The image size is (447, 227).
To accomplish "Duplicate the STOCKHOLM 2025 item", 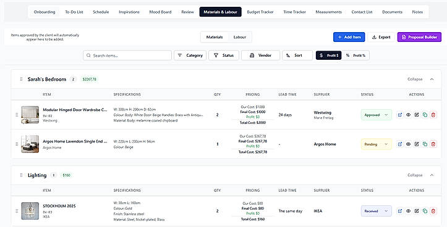I will [425, 211].
